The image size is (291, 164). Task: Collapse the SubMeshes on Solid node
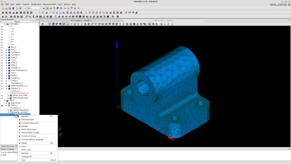click(8, 113)
